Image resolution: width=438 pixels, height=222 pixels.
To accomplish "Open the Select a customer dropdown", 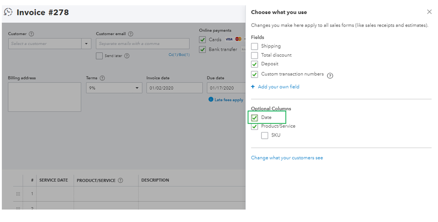I will (x=86, y=44).
